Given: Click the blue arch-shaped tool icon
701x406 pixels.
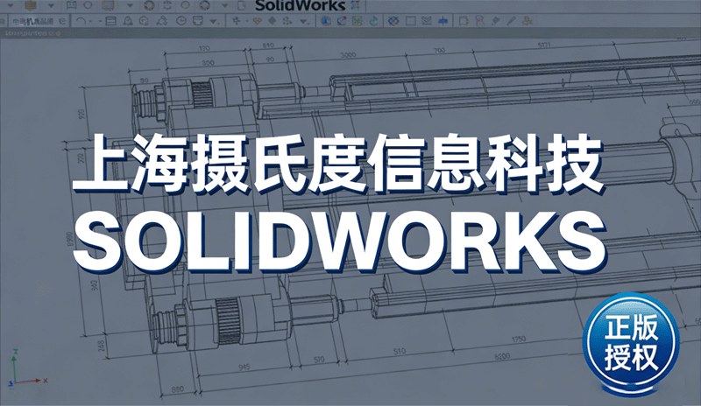Looking at the screenshot, I should [x=479, y=21].
